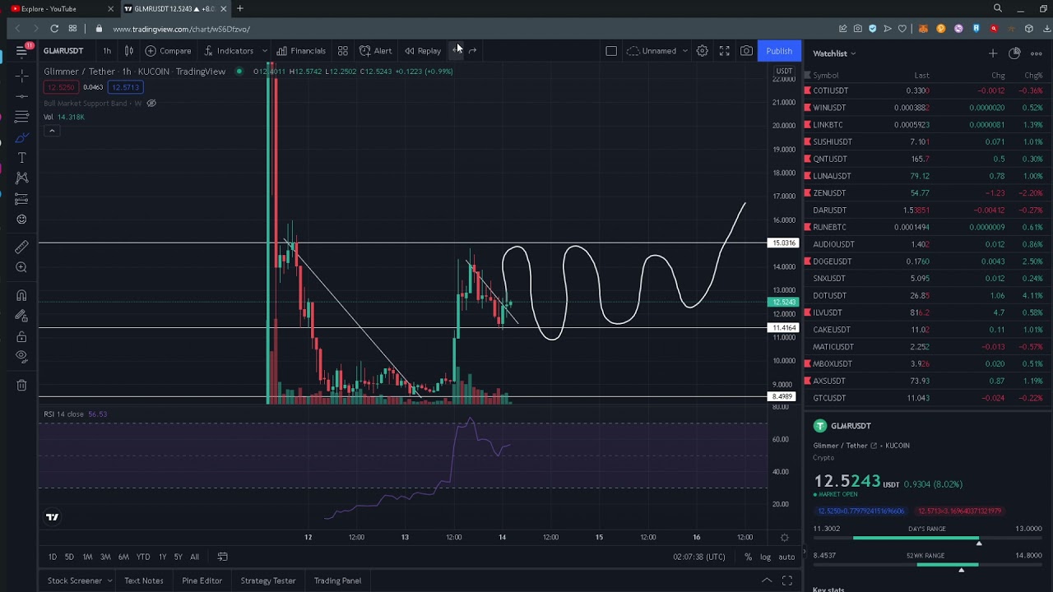Click the red sell price 12.5250

[x=59, y=87]
